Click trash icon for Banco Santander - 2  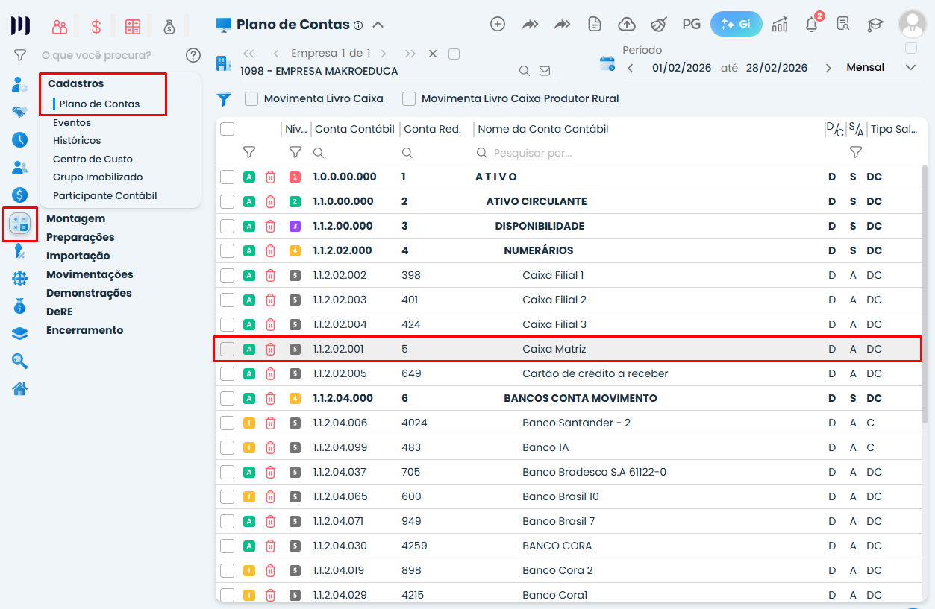pos(270,423)
